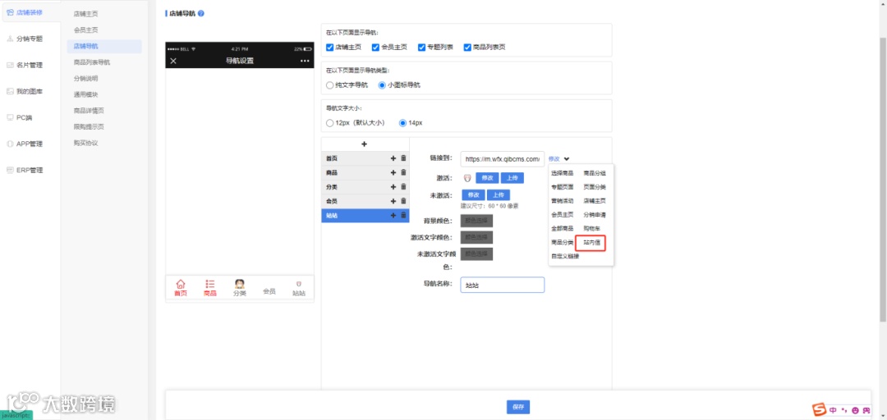Delete the 会员 row with trash icon
The height and width of the screenshot is (420, 887).
pyautogui.click(x=403, y=201)
